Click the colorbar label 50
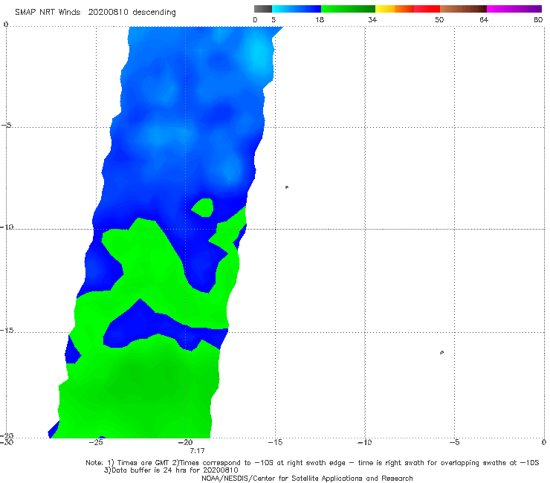 tap(439, 20)
